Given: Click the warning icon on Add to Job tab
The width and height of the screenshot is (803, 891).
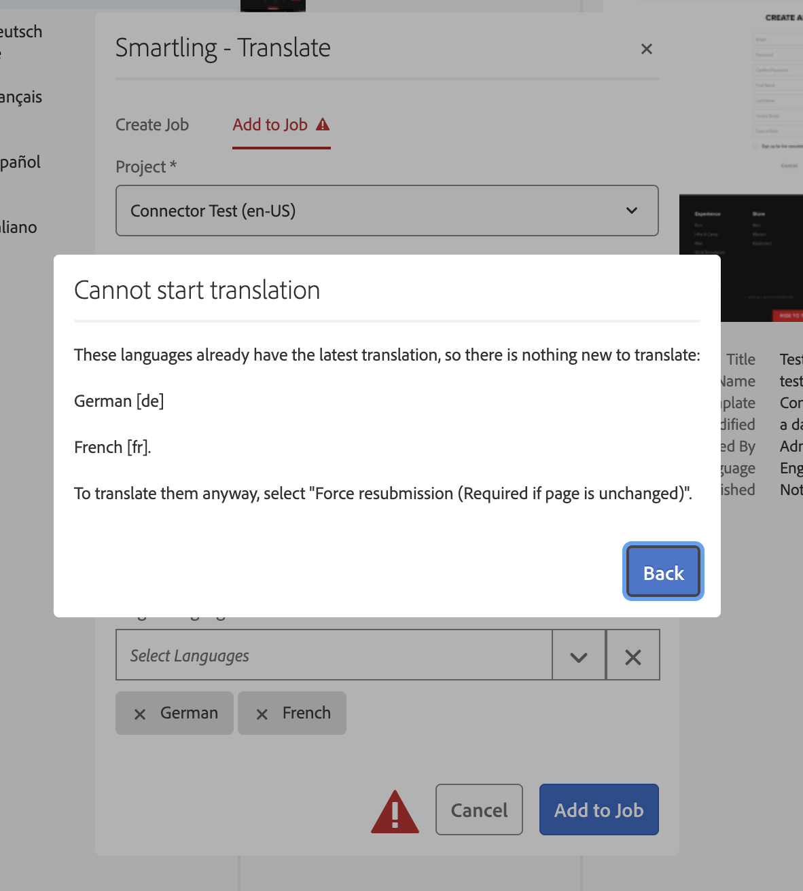Looking at the screenshot, I should pyautogui.click(x=323, y=124).
